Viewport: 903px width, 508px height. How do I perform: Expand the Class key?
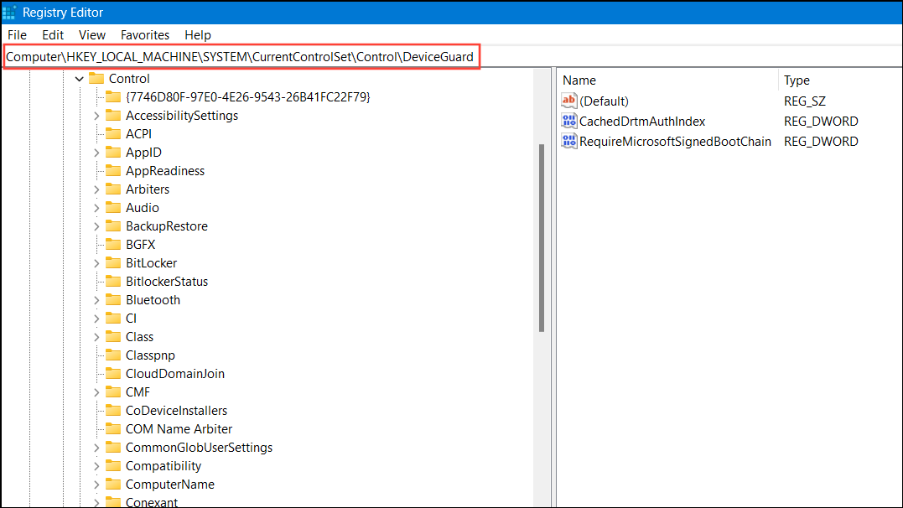[96, 337]
